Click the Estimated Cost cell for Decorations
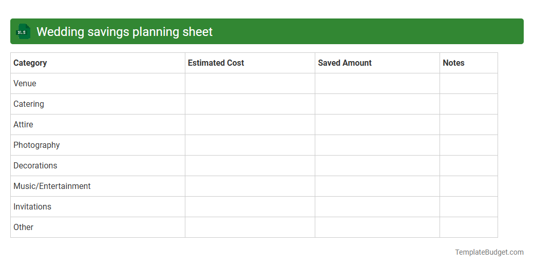 [x=250, y=165]
